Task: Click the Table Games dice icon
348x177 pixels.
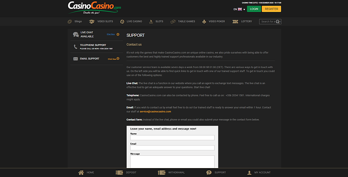Action: (x=173, y=22)
